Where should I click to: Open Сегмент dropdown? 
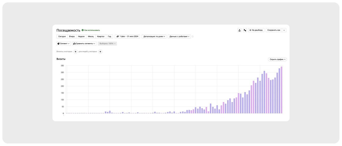64,44
